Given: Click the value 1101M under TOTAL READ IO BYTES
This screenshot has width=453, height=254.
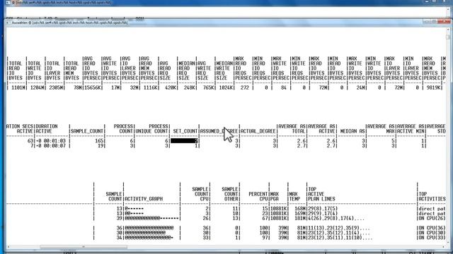Looking at the screenshot, I should click(18, 87).
